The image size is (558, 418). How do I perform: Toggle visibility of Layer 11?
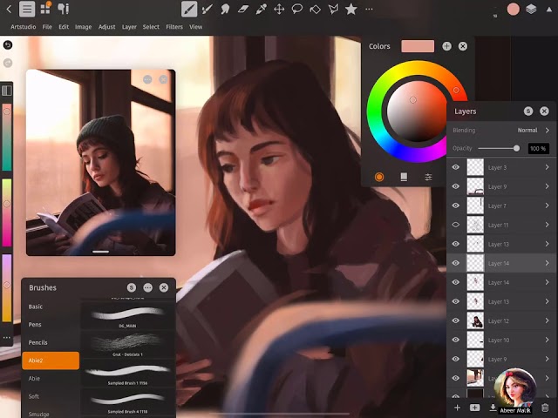[455, 225]
